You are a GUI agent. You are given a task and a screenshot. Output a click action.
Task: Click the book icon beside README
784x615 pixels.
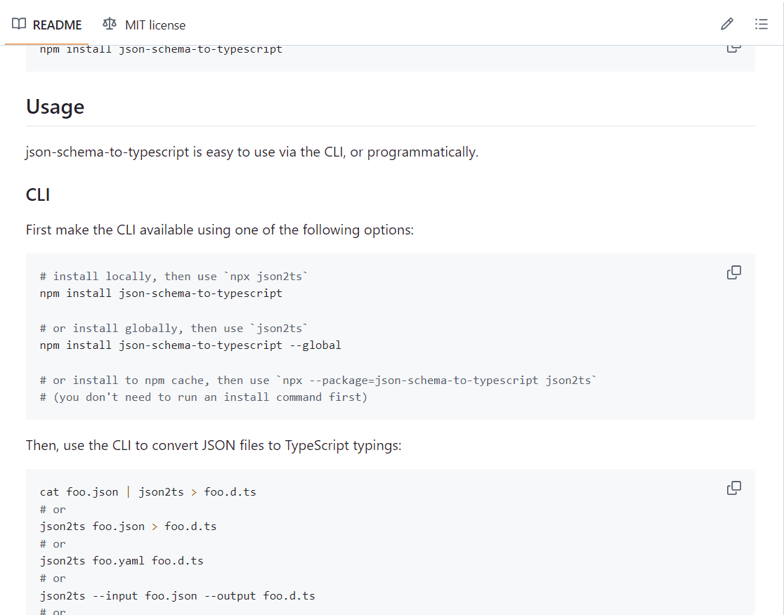pyautogui.click(x=19, y=25)
